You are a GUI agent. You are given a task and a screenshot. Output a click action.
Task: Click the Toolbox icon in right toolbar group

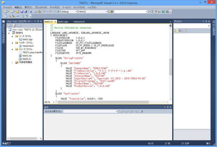pyautogui.click(x=159, y=12)
